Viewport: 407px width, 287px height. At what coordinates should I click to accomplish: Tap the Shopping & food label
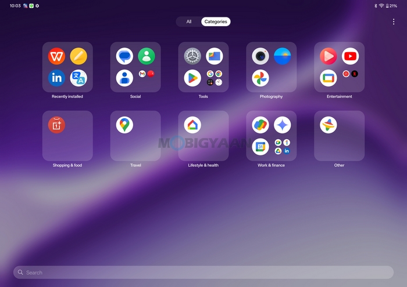coord(67,165)
